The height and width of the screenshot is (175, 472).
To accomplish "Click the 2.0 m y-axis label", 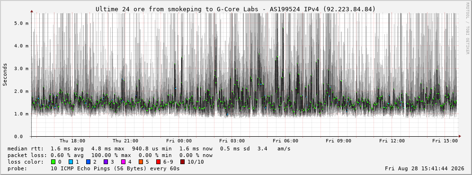I will 21,91.
